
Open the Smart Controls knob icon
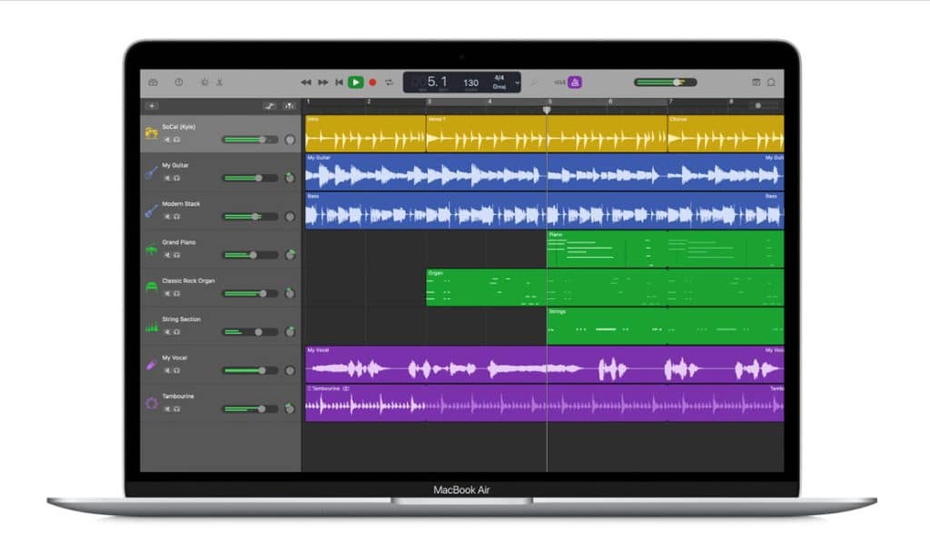(x=204, y=83)
